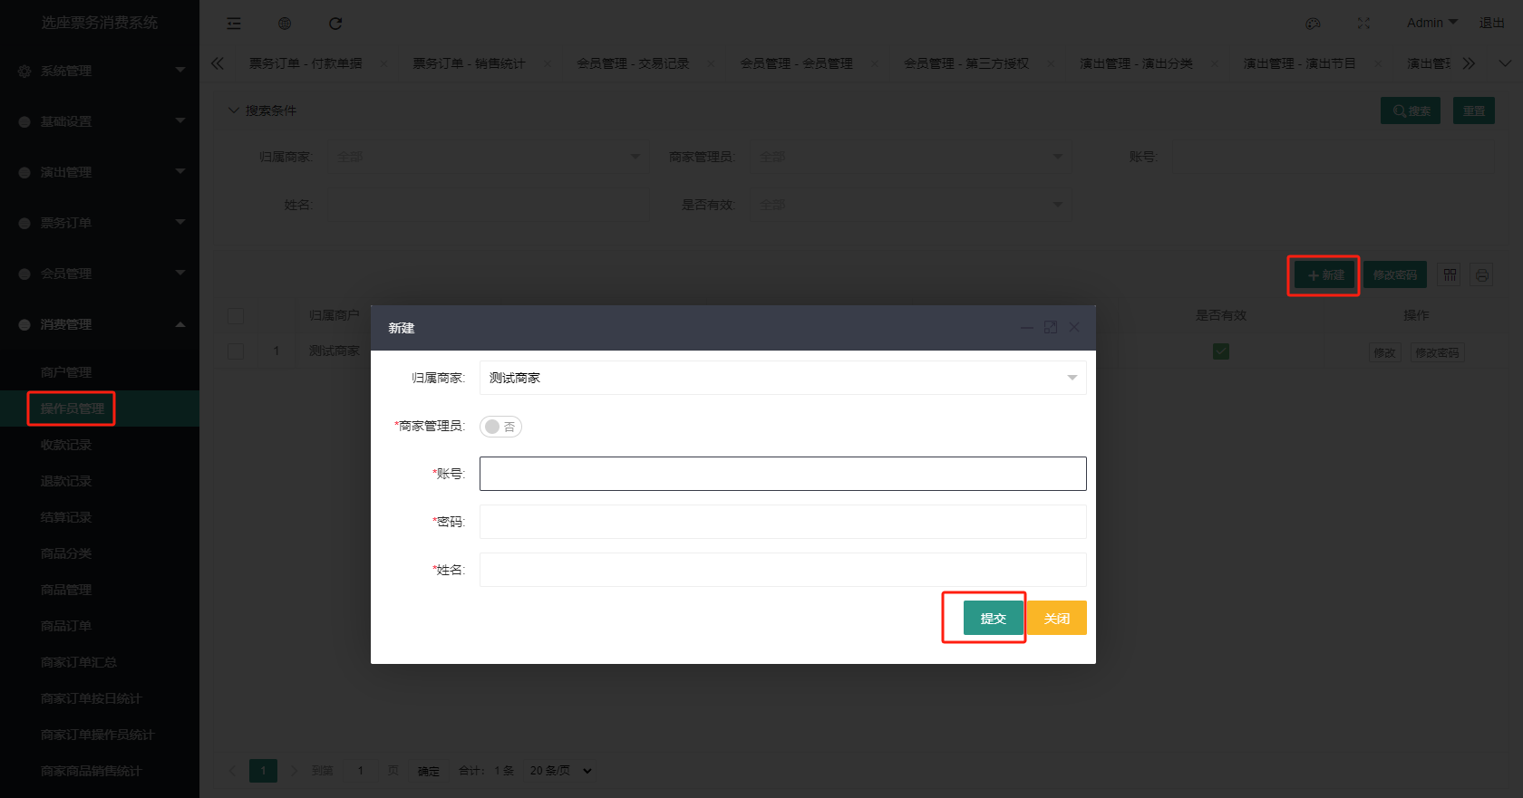Click the refresh icon in top bar
Image resolution: width=1523 pixels, height=798 pixels.
point(335,24)
